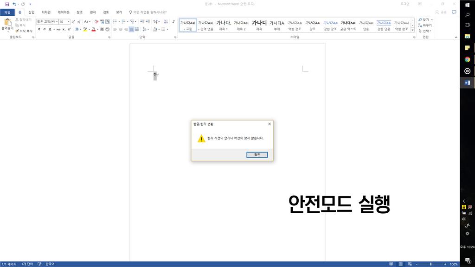Click the Save icon in quick access toolbar

7,4
